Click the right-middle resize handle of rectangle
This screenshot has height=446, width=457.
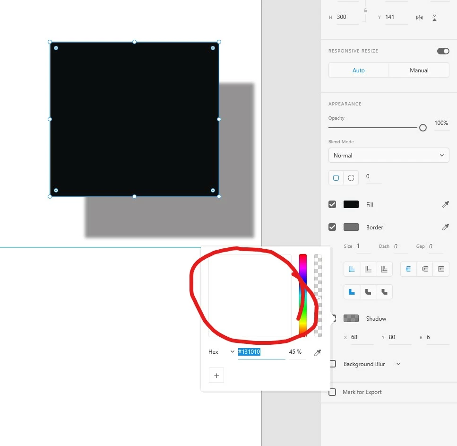219,119
